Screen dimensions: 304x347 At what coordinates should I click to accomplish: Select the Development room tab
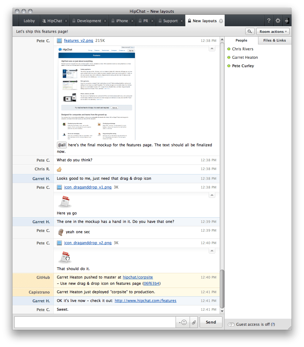pyautogui.click(x=88, y=21)
